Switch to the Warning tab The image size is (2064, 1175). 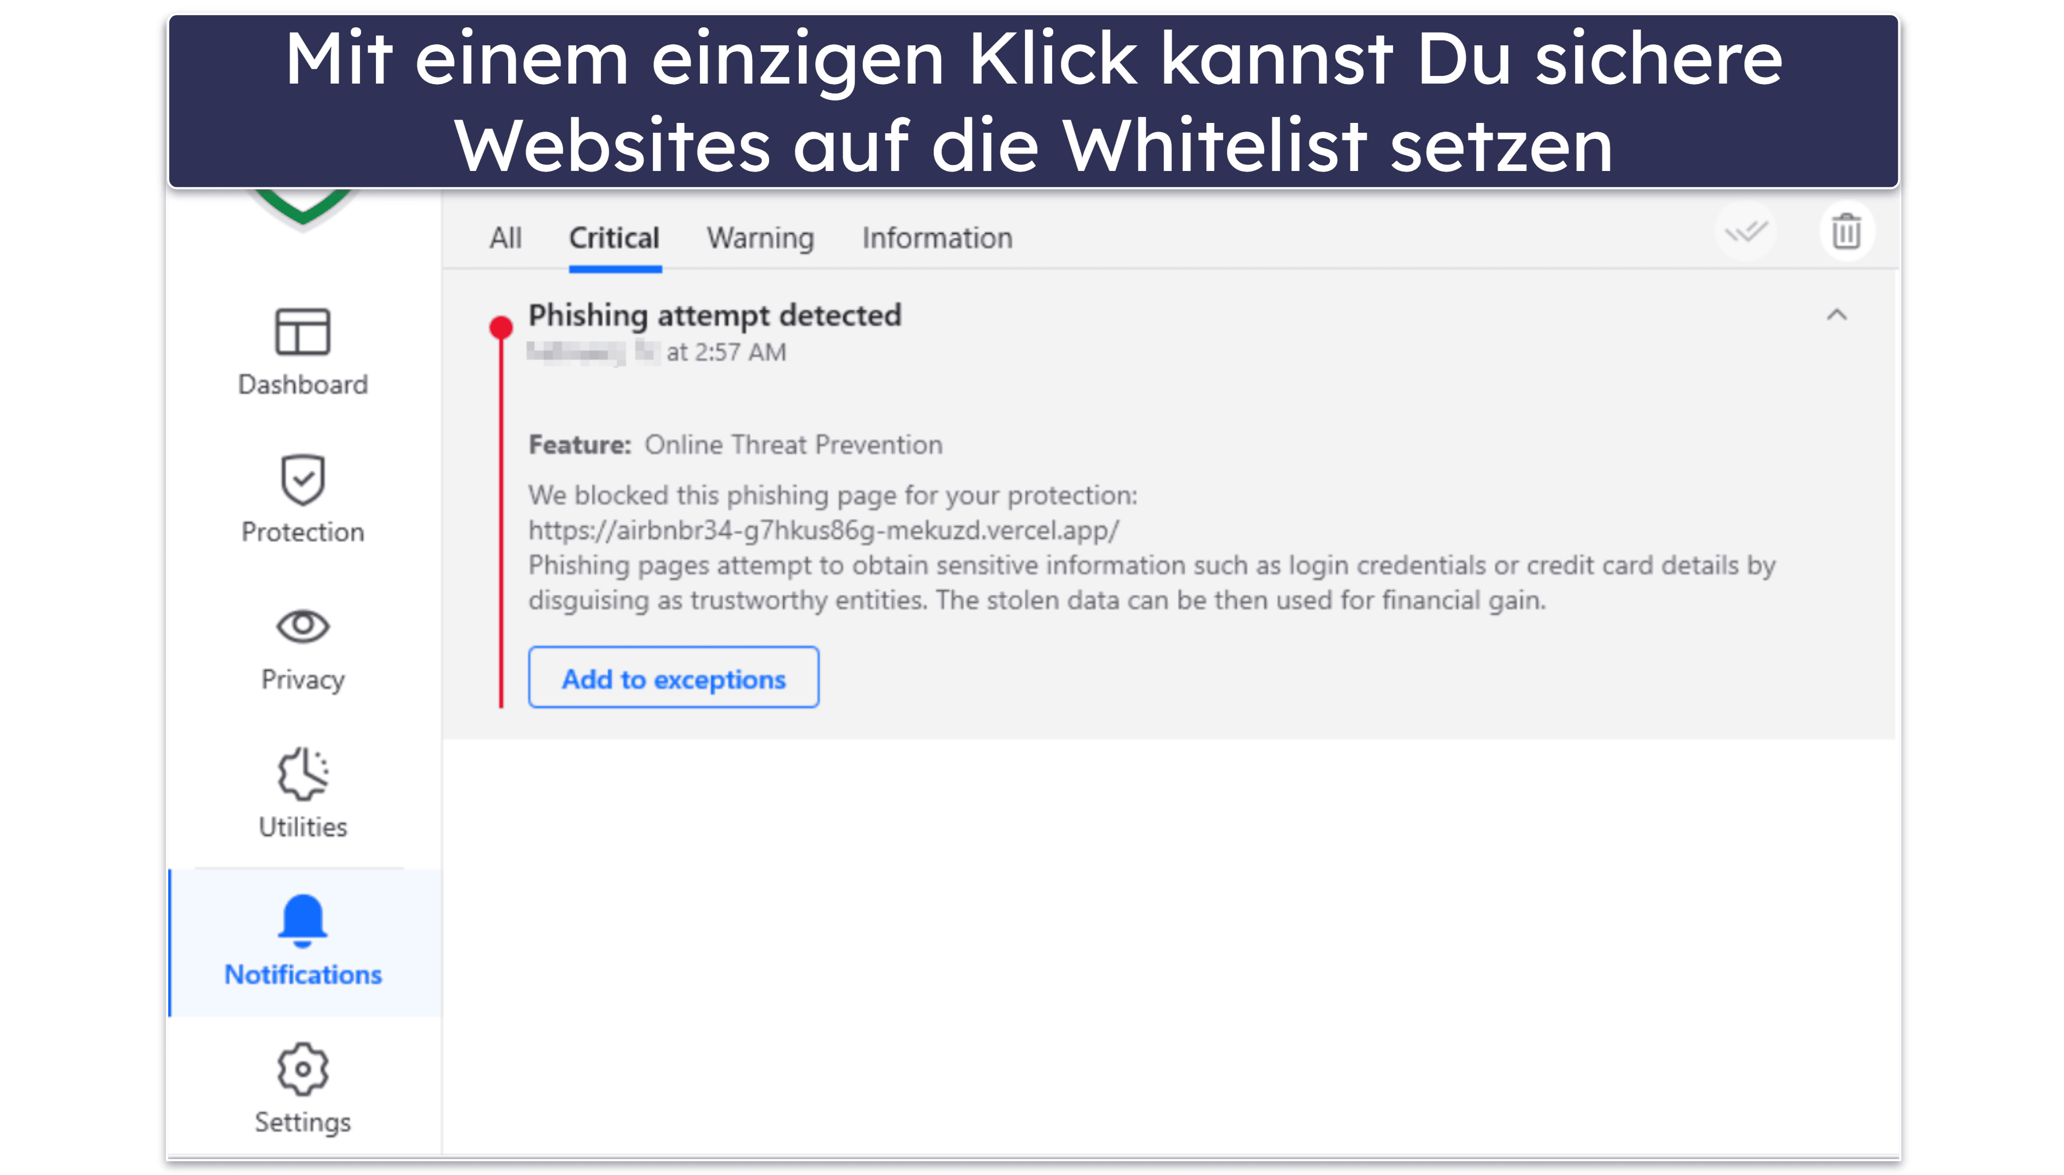761,237
